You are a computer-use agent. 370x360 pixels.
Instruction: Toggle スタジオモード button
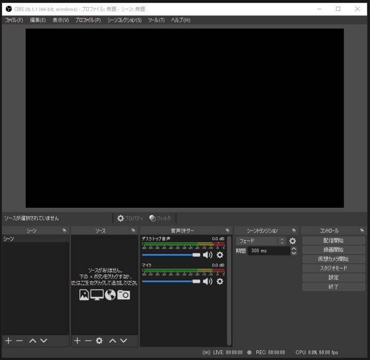(x=333, y=268)
